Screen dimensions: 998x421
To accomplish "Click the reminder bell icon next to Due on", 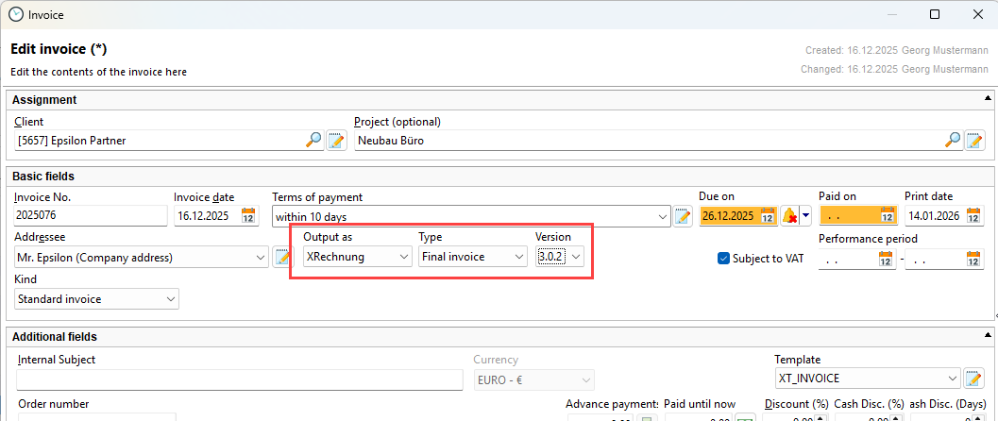I will tap(789, 216).
